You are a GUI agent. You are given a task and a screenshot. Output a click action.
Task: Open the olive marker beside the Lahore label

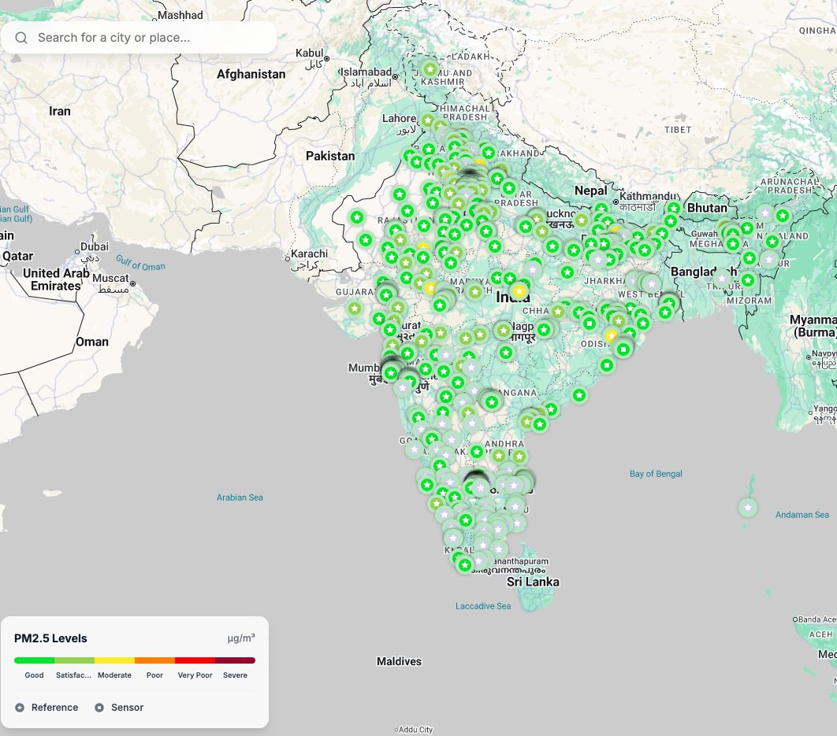428,120
